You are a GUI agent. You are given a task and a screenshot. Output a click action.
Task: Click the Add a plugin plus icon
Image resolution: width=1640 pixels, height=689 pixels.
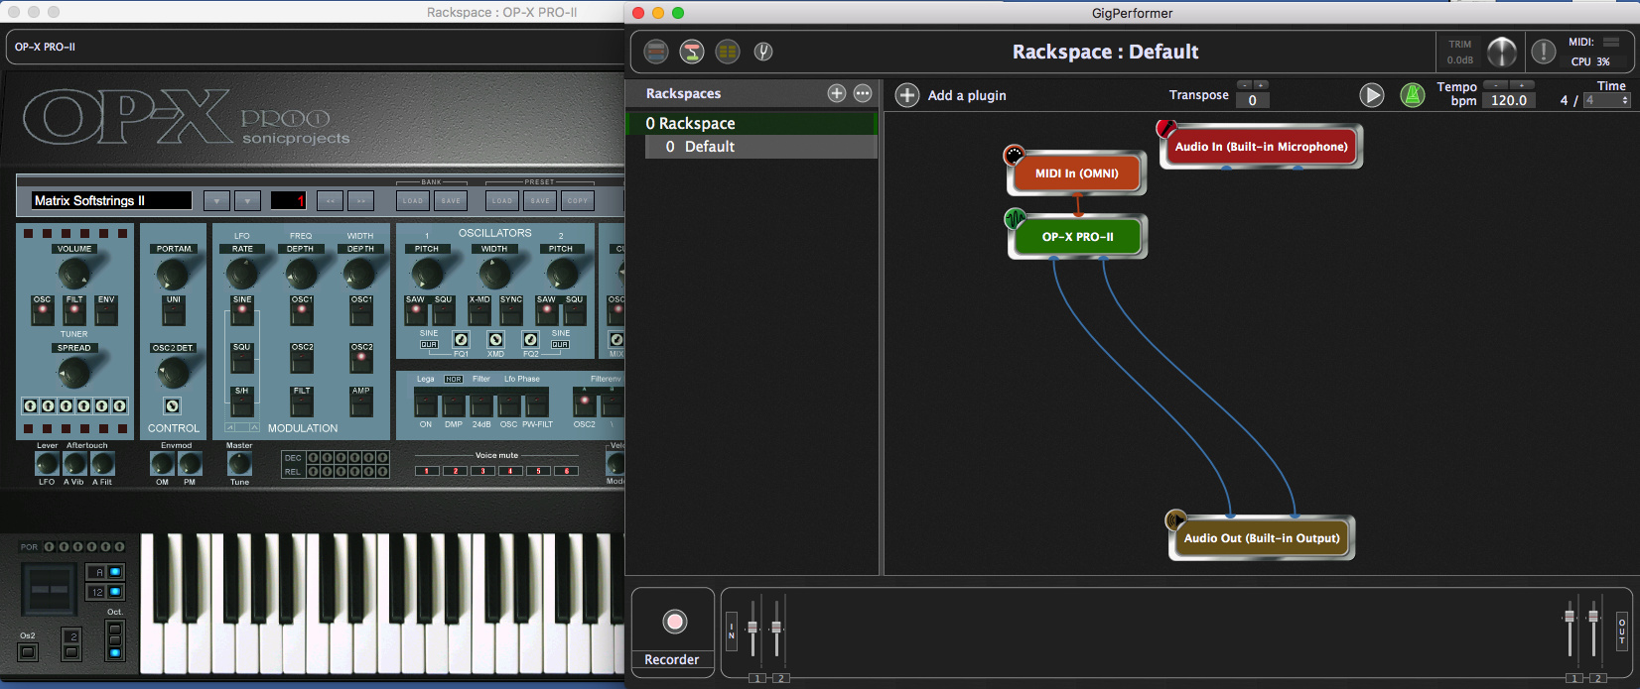pyautogui.click(x=906, y=95)
